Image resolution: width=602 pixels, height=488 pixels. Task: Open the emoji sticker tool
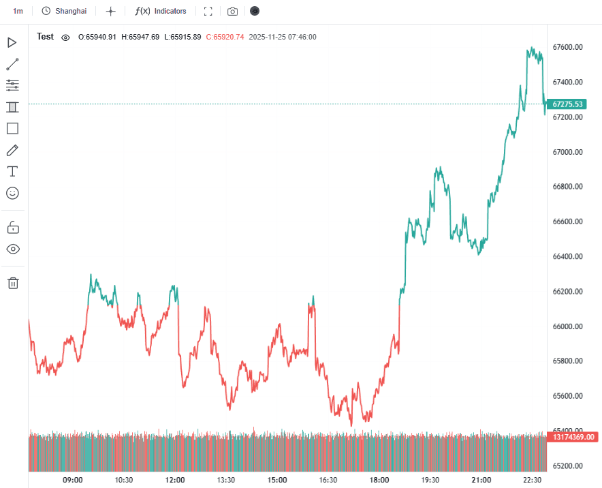coord(12,193)
